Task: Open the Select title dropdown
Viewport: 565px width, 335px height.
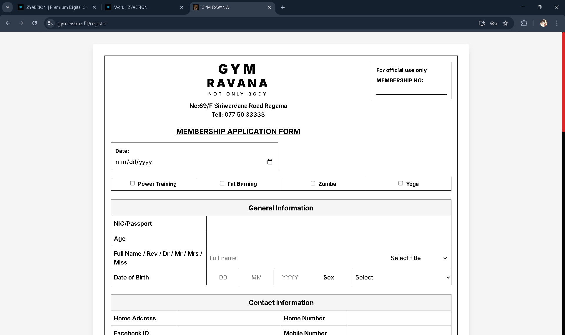Action: coord(418,258)
